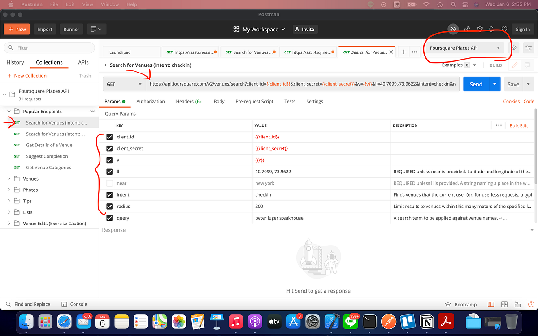Screen dimensions: 538x336
Task: Open Bulk Edit for query params
Action: [518, 125]
